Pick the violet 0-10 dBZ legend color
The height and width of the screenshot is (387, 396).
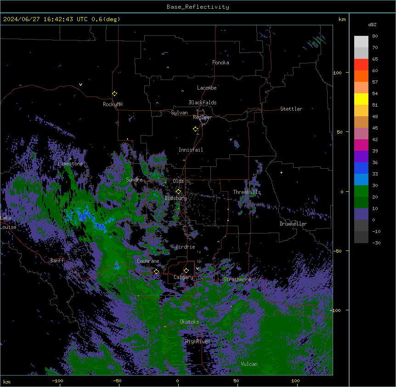(x=361, y=214)
